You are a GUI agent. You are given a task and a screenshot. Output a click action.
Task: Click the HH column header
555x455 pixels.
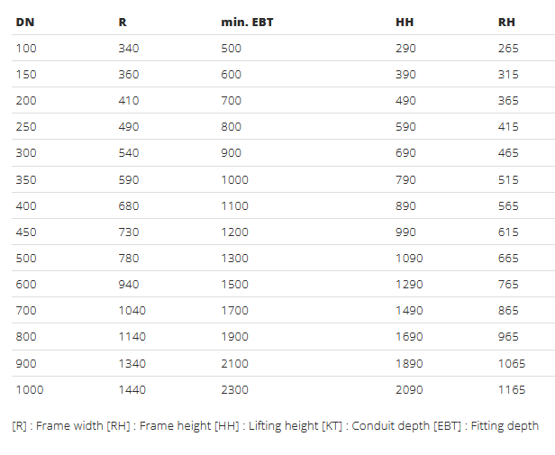coord(405,22)
